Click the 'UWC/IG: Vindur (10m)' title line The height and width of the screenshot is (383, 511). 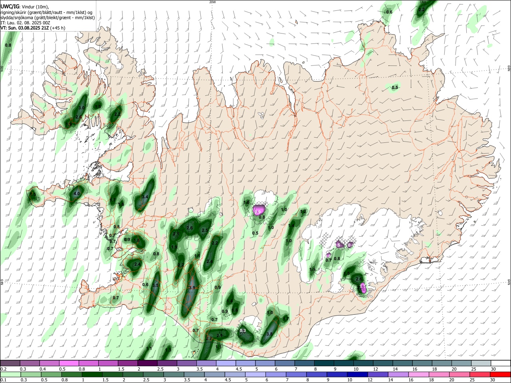[24, 6]
